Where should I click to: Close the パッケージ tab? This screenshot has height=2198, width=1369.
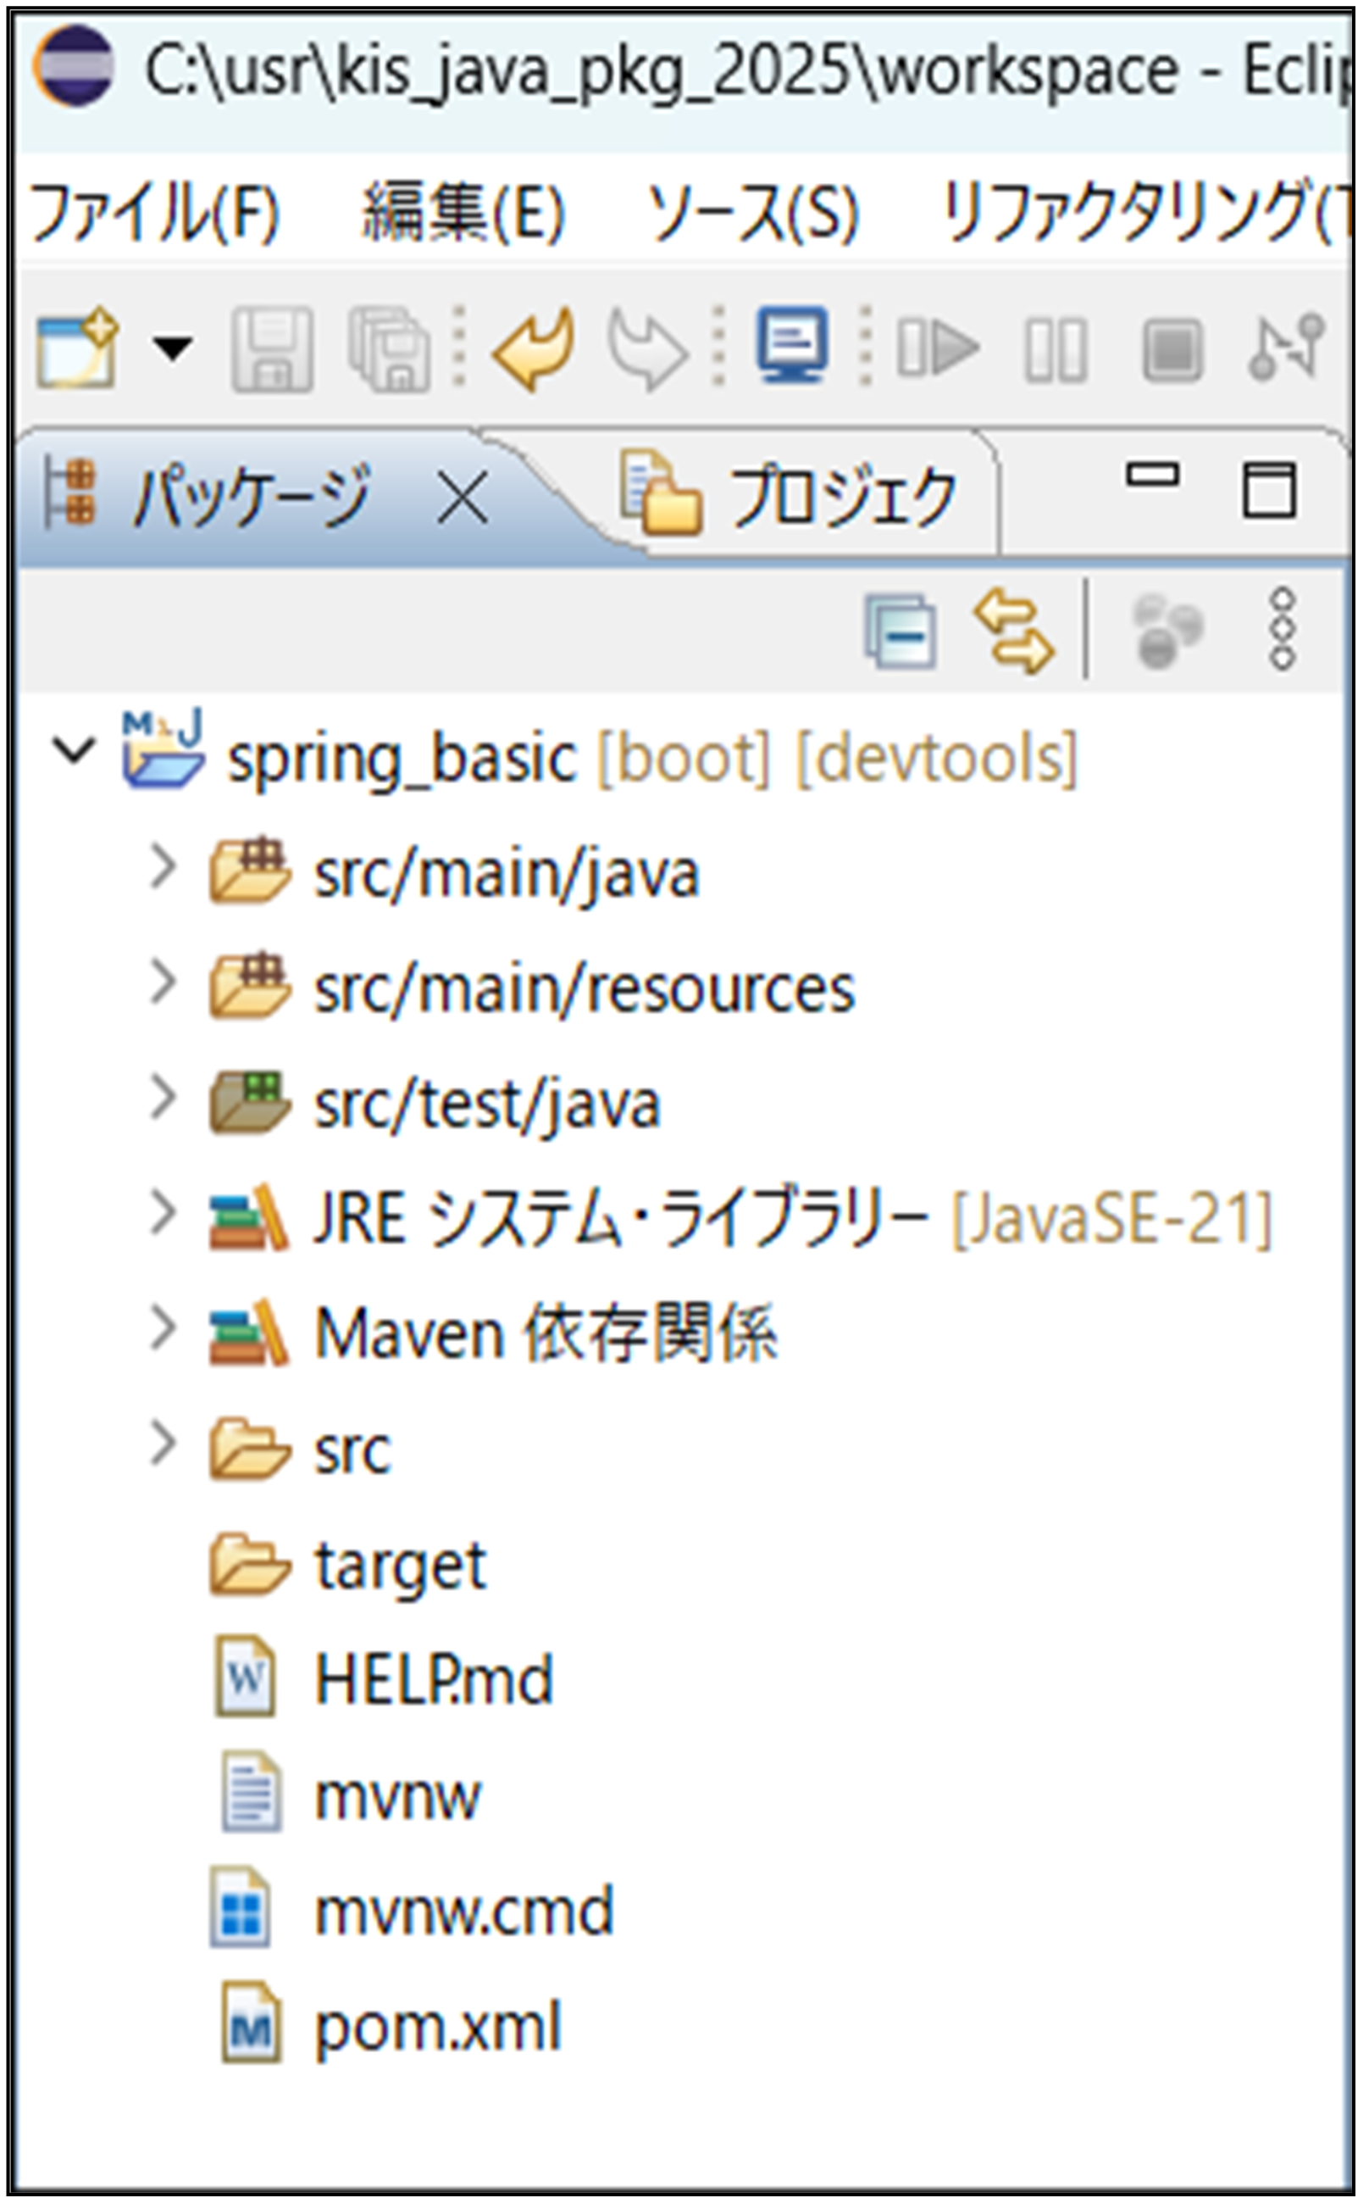pos(463,498)
